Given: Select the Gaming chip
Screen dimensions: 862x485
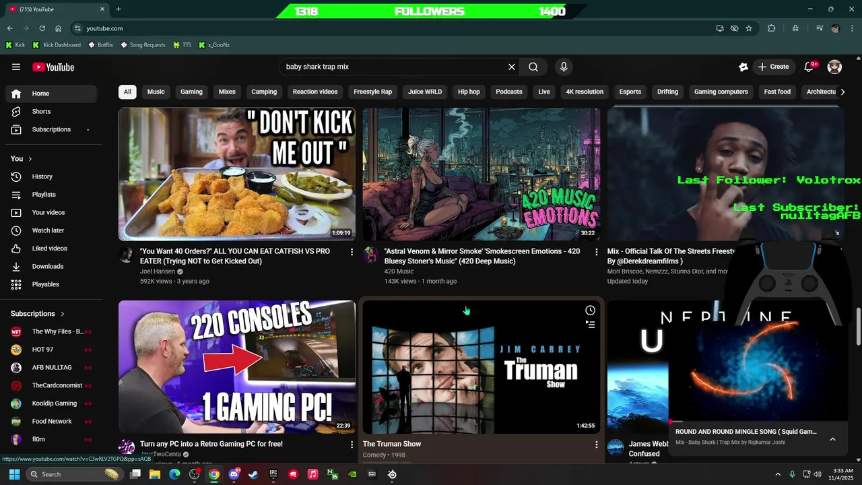Looking at the screenshot, I should [x=191, y=92].
